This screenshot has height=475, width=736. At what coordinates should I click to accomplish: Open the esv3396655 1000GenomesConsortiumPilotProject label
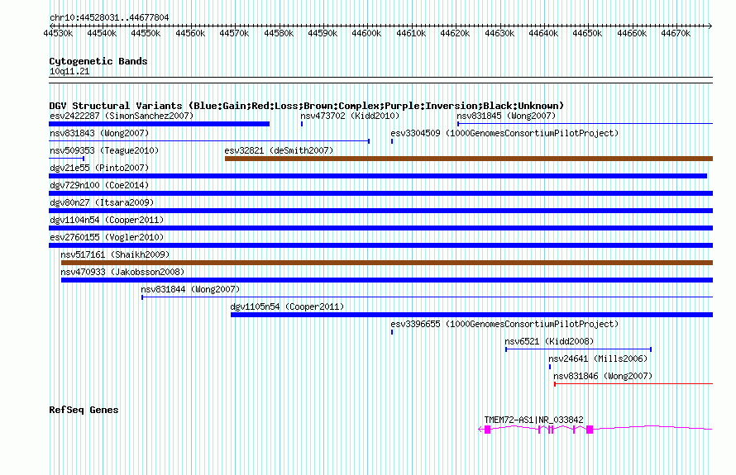(504, 324)
